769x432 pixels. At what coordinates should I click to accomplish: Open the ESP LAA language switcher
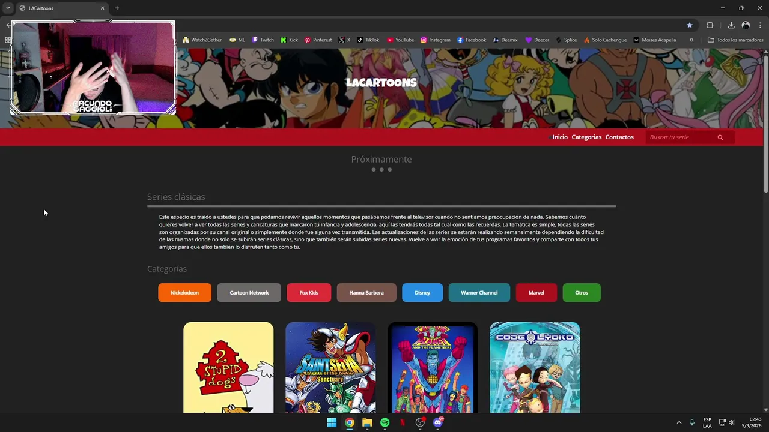tap(707, 422)
